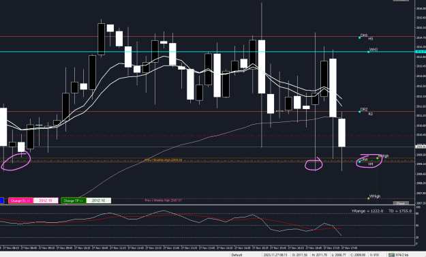Select the cyan DH4 marker dot
Viewport: 426px width, 257px height.
click(x=359, y=162)
